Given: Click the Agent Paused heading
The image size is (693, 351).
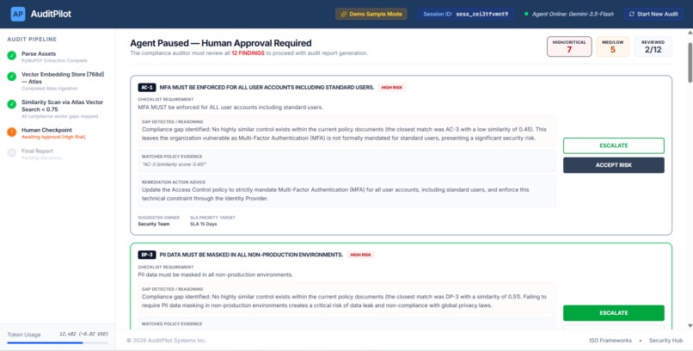Looking at the screenshot, I should [221, 43].
